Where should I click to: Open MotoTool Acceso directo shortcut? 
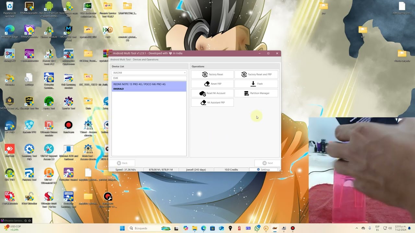click(x=88, y=153)
